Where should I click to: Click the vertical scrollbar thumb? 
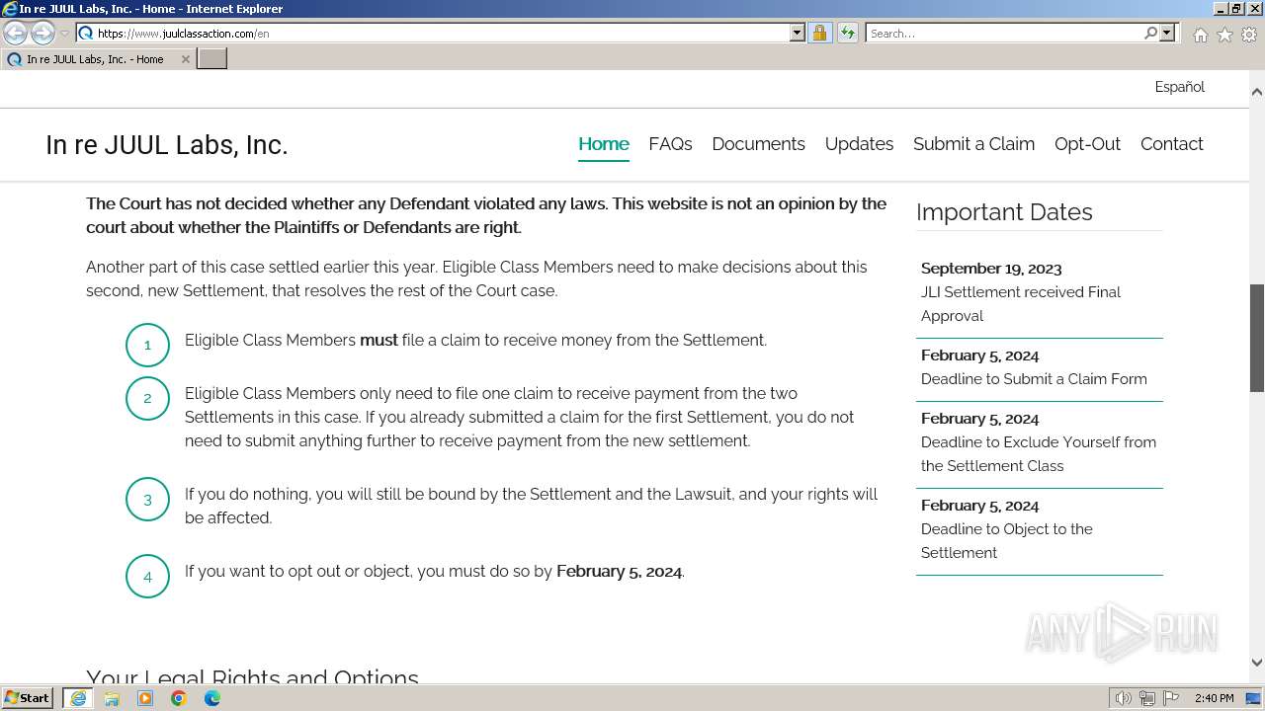coord(1256,338)
